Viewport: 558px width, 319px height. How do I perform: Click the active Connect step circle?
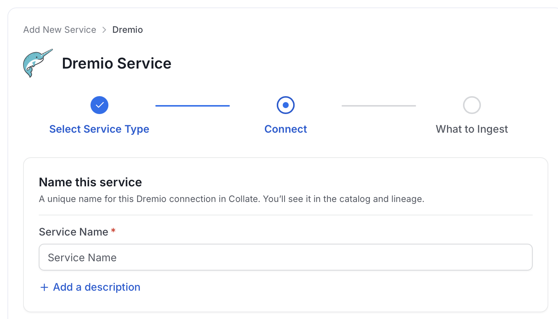tap(286, 105)
